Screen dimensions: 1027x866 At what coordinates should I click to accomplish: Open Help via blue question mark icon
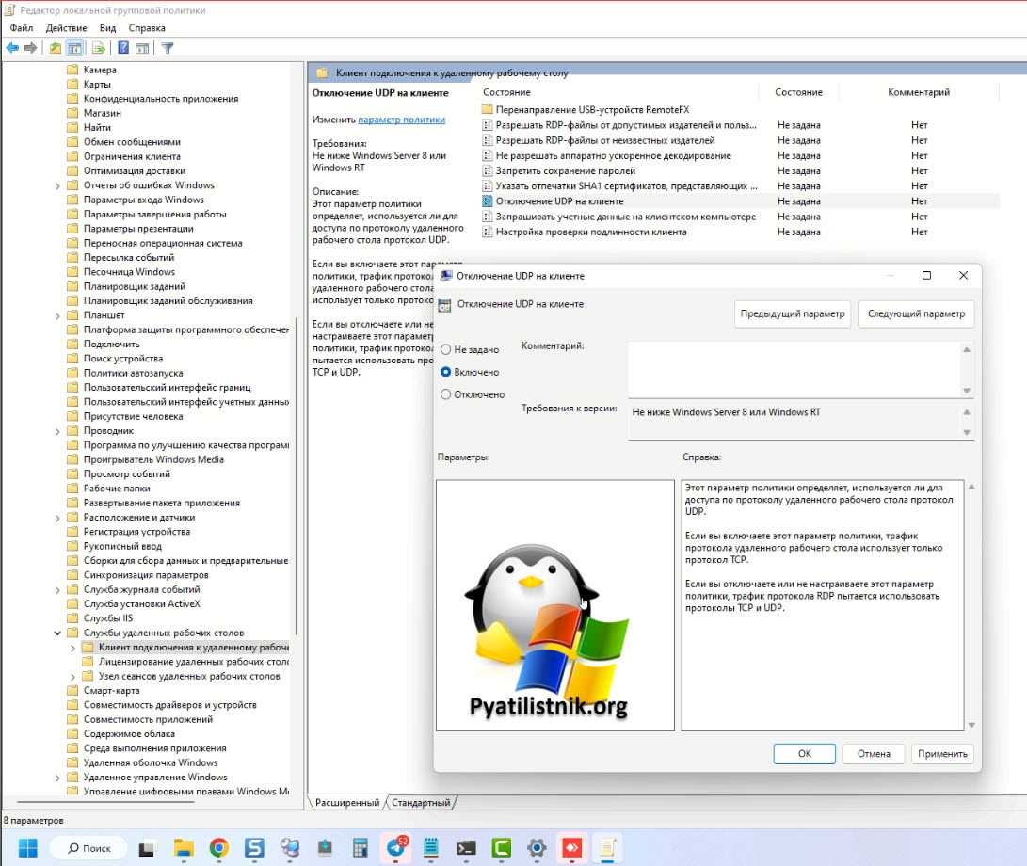(x=123, y=48)
